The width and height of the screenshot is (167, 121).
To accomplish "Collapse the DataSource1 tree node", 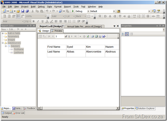I will coord(3,43).
